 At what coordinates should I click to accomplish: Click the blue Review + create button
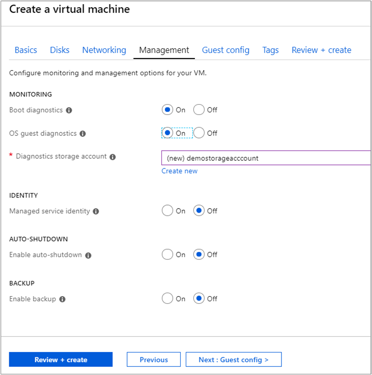pyautogui.click(x=61, y=359)
